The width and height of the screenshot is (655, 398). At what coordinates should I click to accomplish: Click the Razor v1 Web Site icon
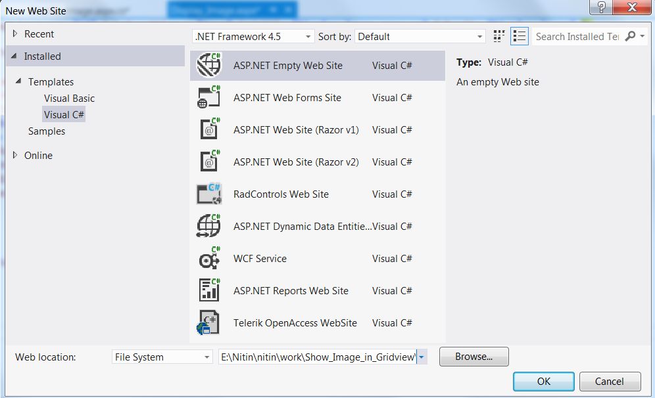click(209, 129)
